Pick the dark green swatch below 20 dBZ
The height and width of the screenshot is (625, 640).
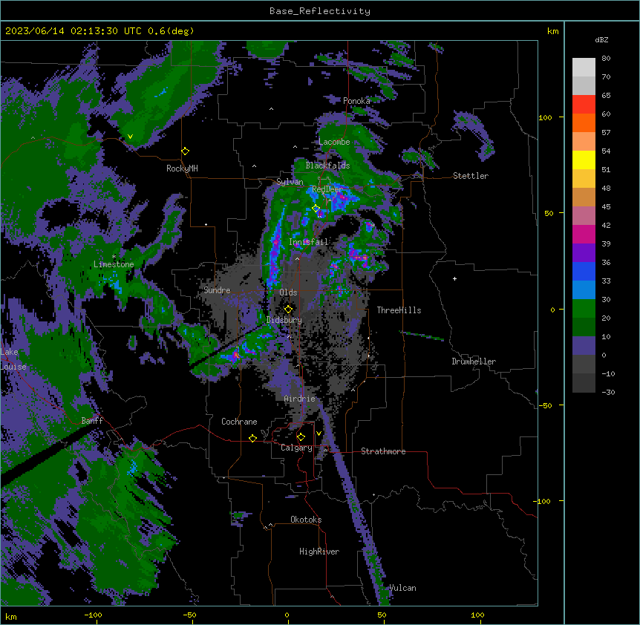coord(584,327)
